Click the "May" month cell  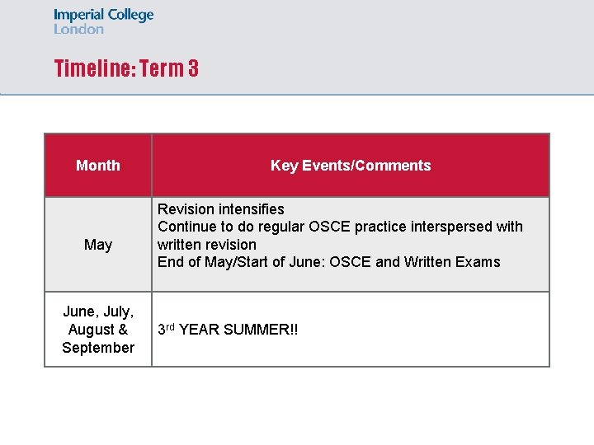[x=98, y=245]
